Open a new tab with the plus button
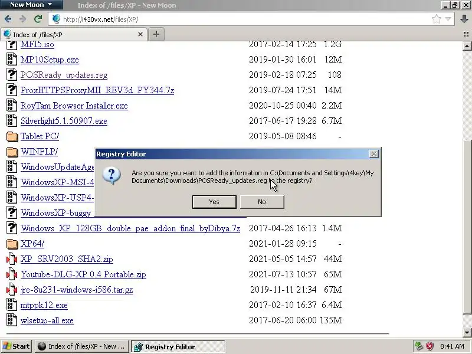 tap(156, 34)
